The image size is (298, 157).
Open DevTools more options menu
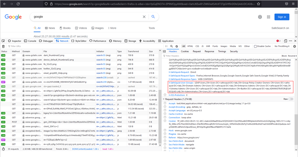290,41
